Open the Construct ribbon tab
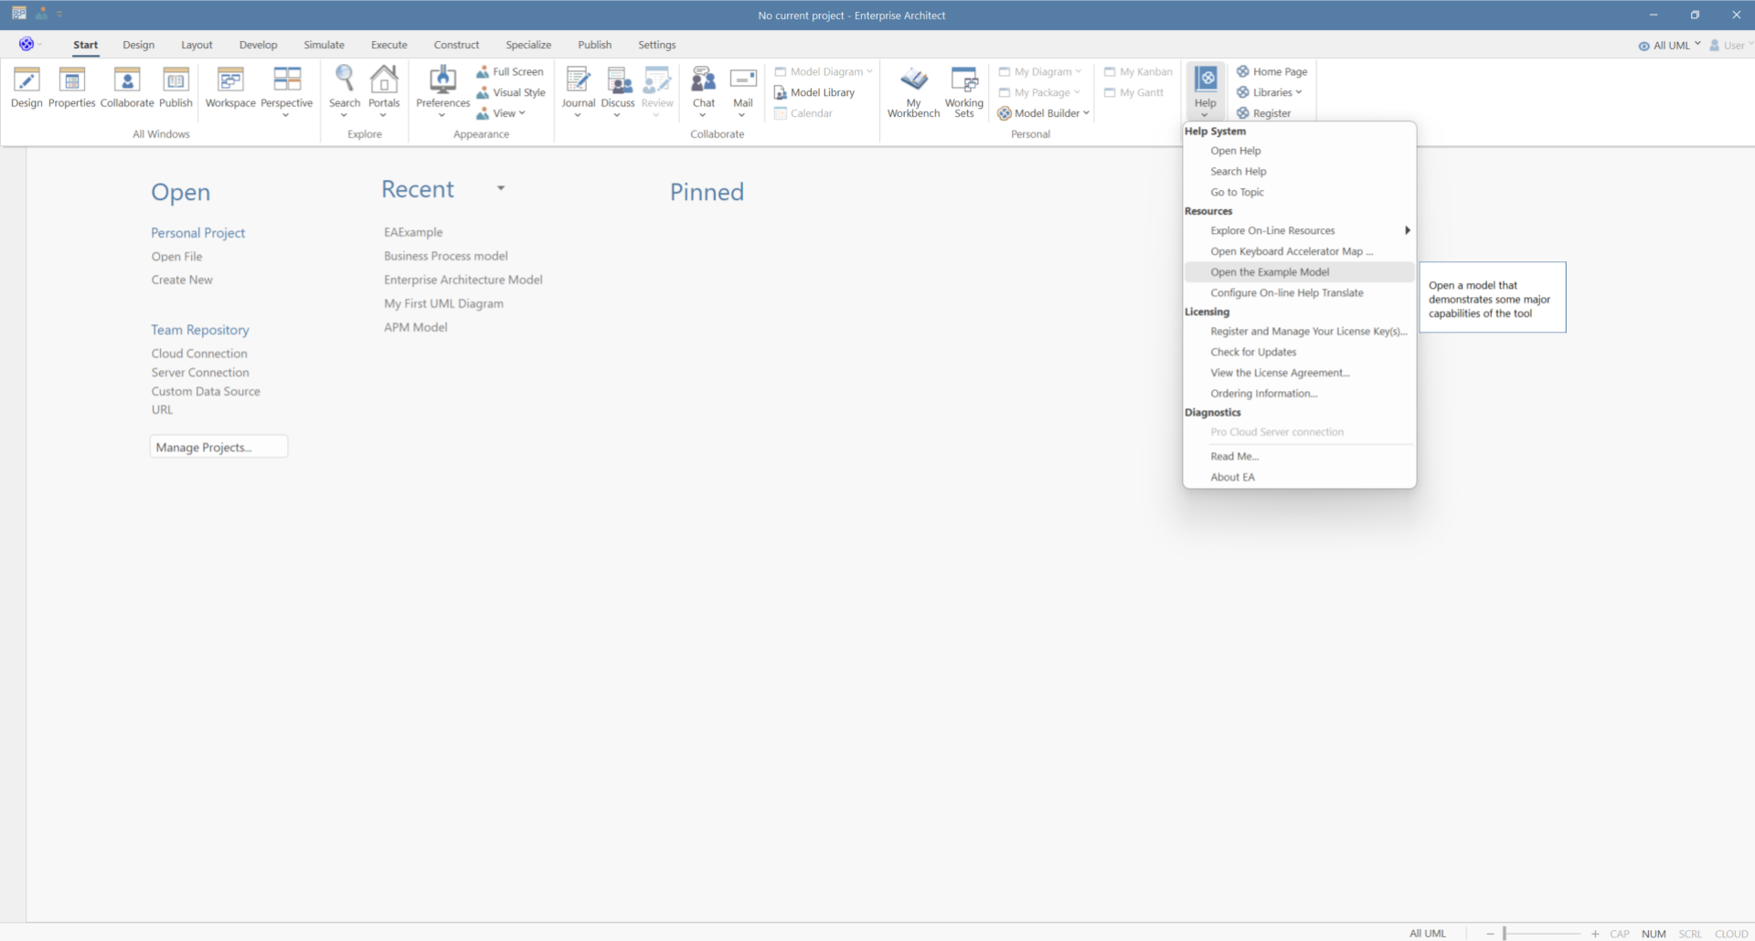 pyautogui.click(x=456, y=45)
